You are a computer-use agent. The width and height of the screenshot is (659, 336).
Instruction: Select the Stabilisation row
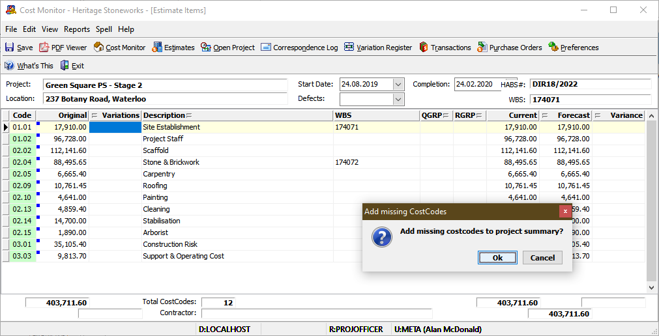(323, 221)
